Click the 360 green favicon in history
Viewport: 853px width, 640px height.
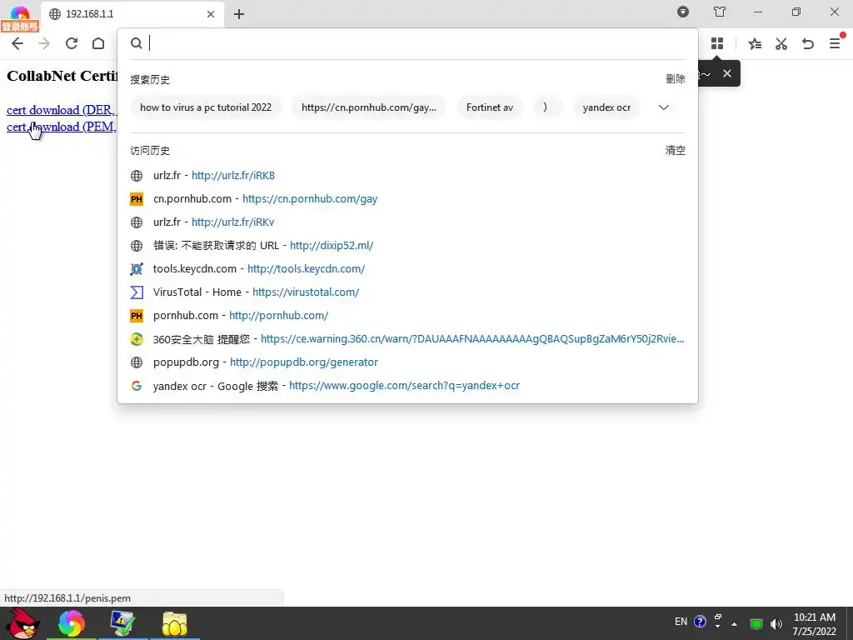137,339
